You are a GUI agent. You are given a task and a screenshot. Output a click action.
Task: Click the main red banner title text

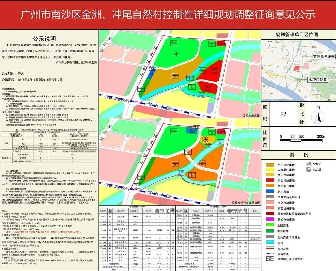pyautogui.click(x=168, y=14)
